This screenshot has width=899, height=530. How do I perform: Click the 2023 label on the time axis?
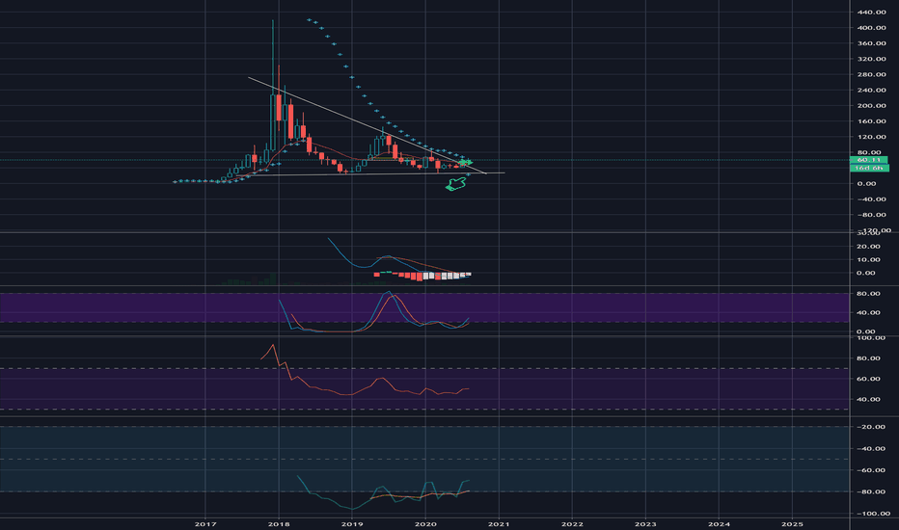coord(645,524)
